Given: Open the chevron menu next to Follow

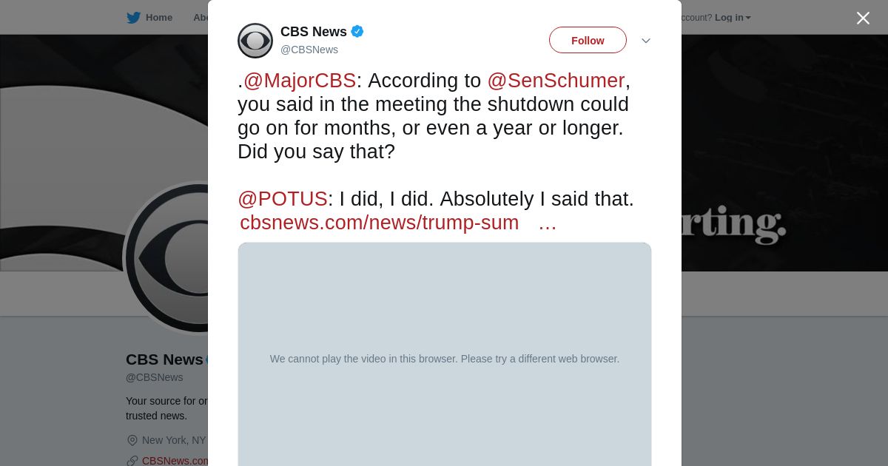Looking at the screenshot, I should (x=645, y=41).
